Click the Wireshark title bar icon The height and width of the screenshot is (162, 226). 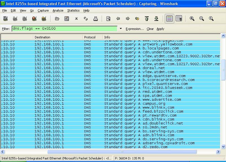point(3,4)
